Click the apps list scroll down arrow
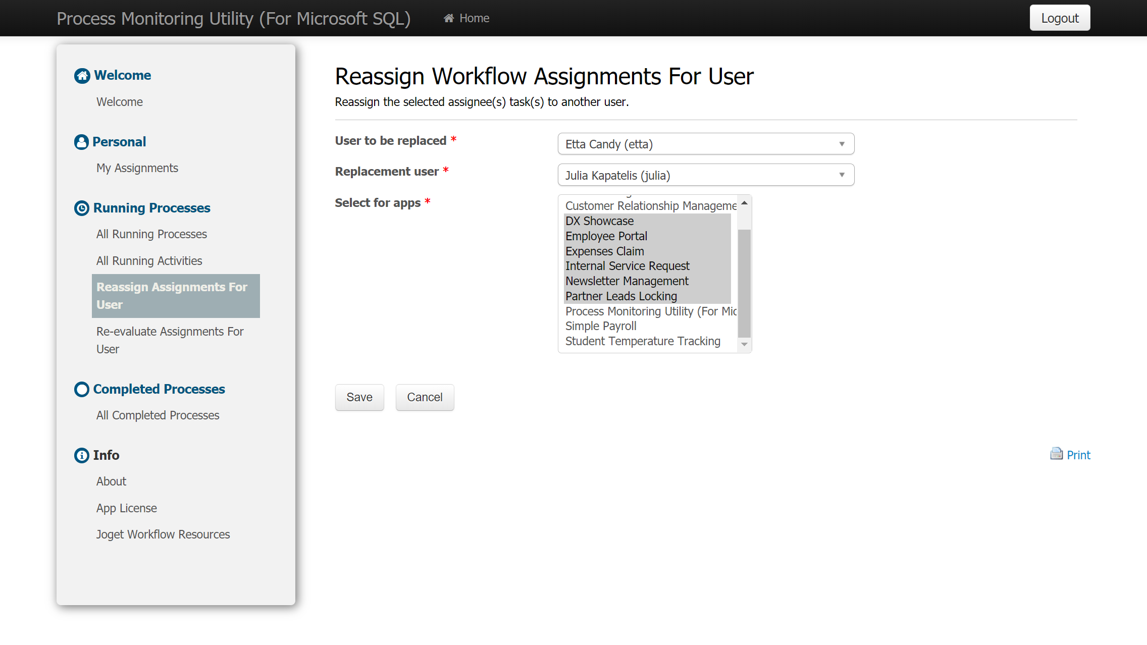Image resolution: width=1147 pixels, height=645 pixels. pos(744,345)
